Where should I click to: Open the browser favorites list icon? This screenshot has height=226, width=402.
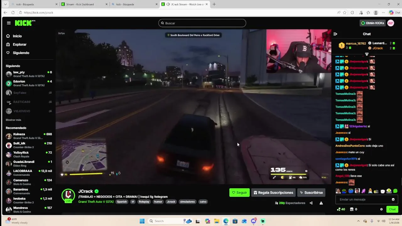click(x=368, y=13)
